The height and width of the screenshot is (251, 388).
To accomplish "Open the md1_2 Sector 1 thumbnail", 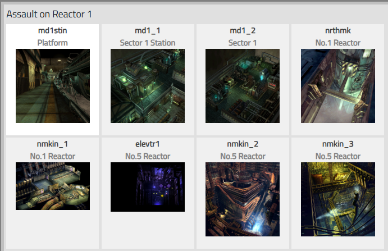I will click(x=243, y=86).
